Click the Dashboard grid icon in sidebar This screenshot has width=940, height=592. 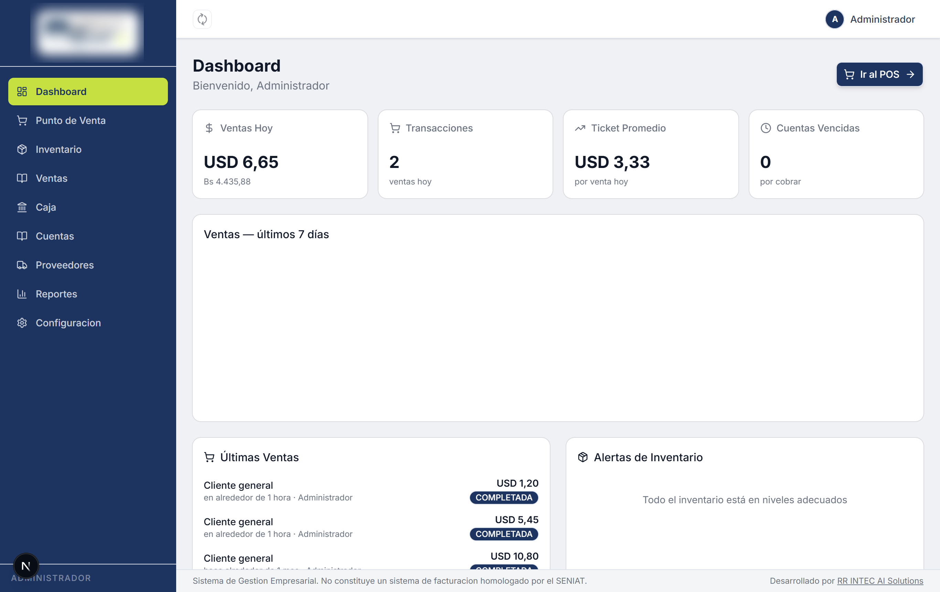click(x=22, y=91)
